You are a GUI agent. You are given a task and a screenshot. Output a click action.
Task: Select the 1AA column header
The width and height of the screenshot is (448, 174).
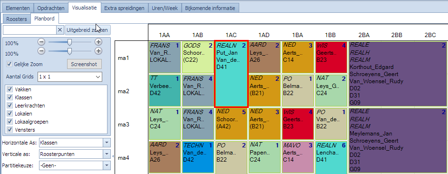pos(164,35)
